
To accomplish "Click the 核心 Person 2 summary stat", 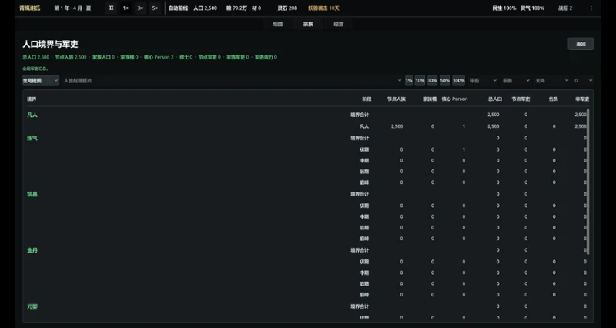I will tap(159, 57).
